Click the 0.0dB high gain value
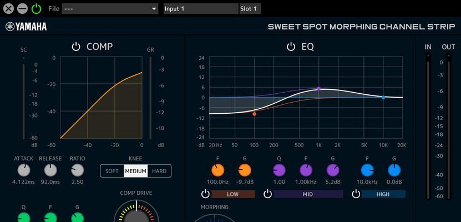The width and height of the screenshot is (461, 222). coord(394,182)
